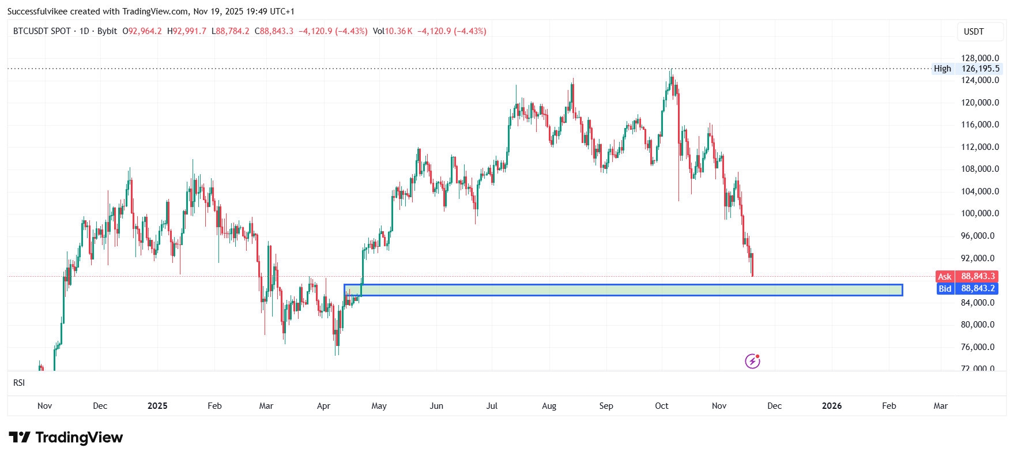
Task: Click the Successfulvikee TradingView.com header text
Action: (151, 12)
